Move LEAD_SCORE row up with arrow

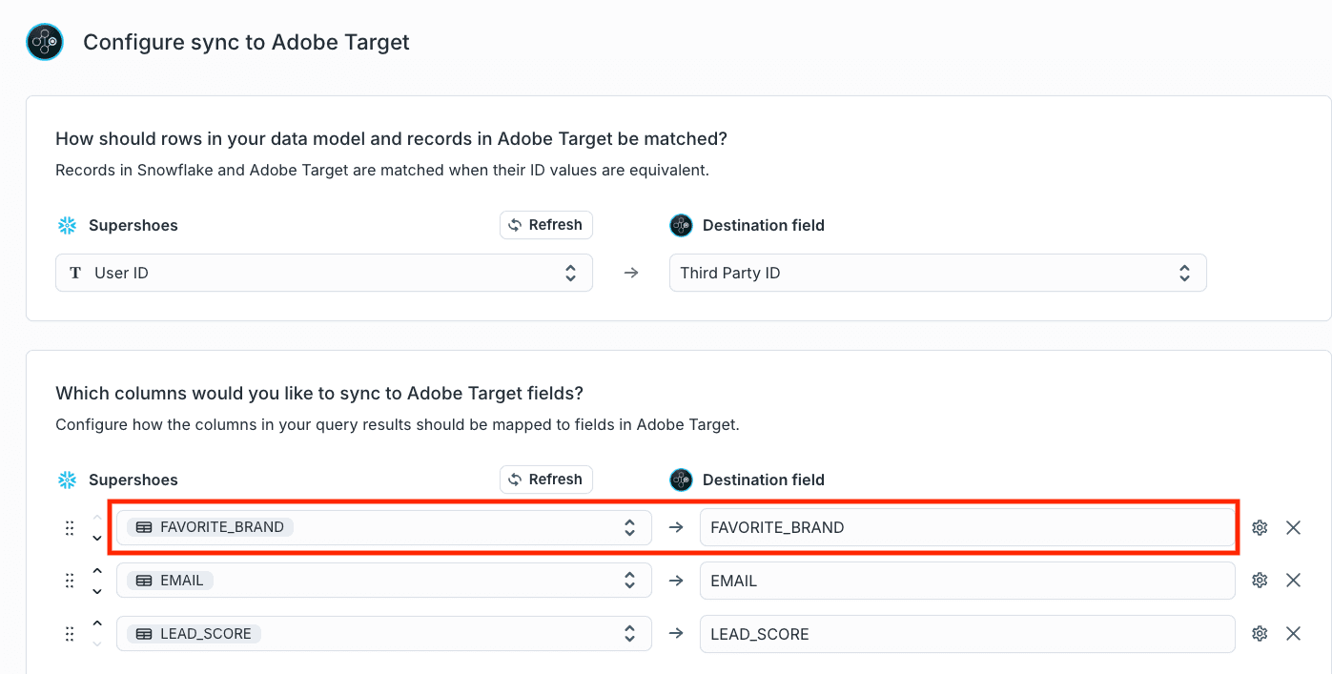[97, 624]
